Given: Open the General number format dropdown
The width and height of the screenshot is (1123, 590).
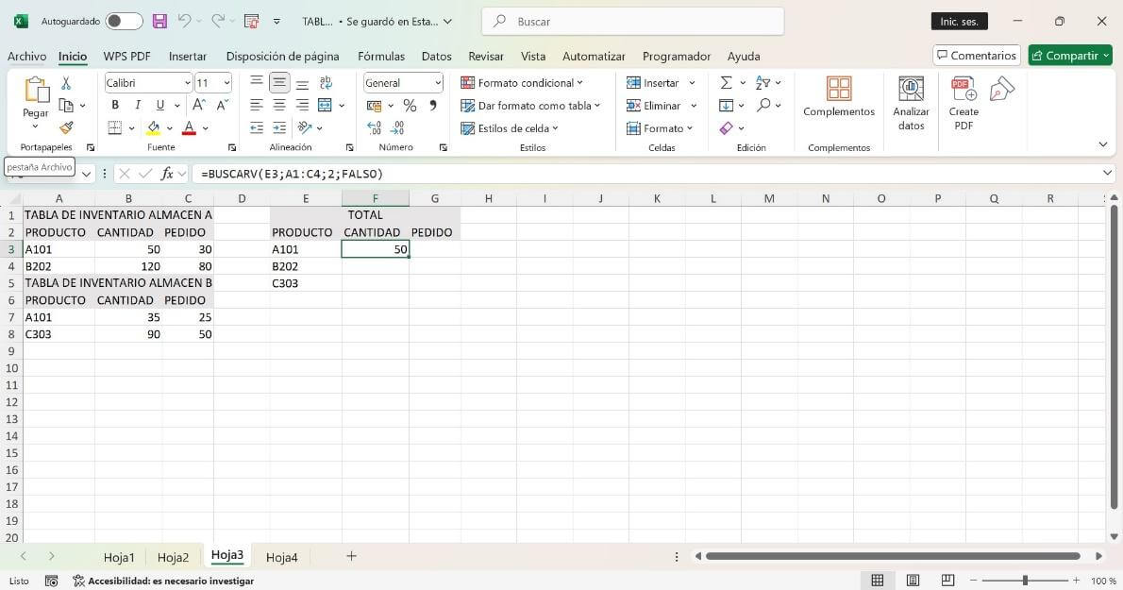Looking at the screenshot, I should 438,83.
